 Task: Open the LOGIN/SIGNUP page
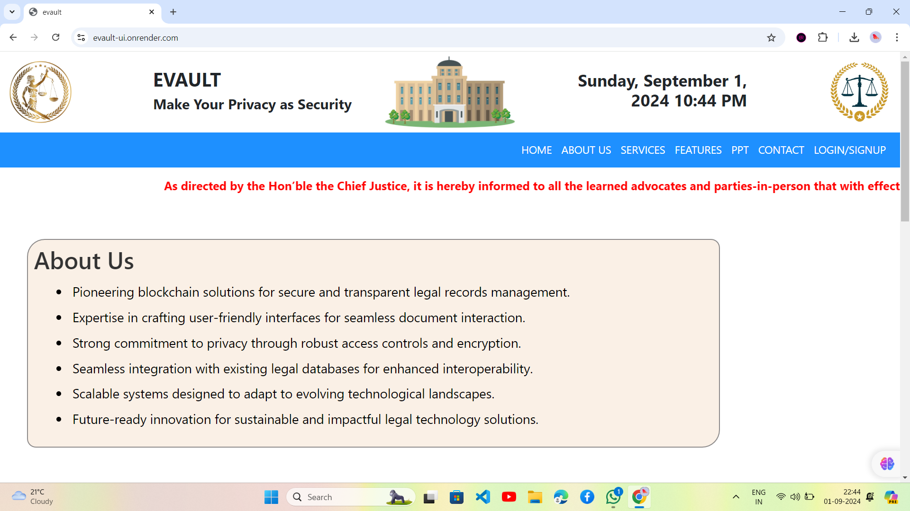[850, 150]
